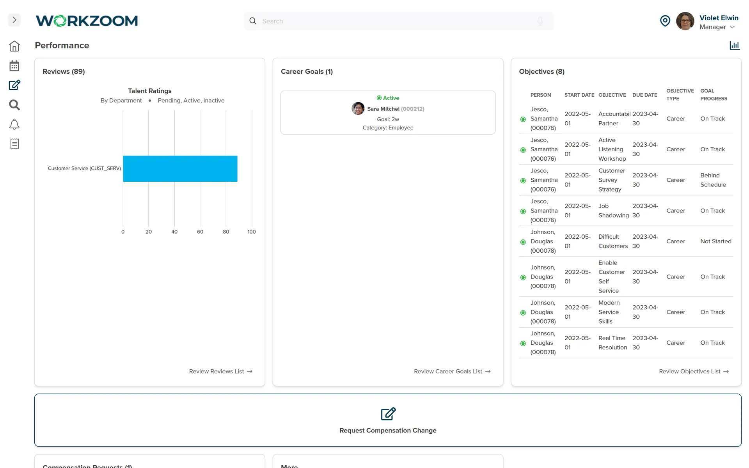
Task: Click the Search magnifier icon in the sidebar
Action: point(14,105)
